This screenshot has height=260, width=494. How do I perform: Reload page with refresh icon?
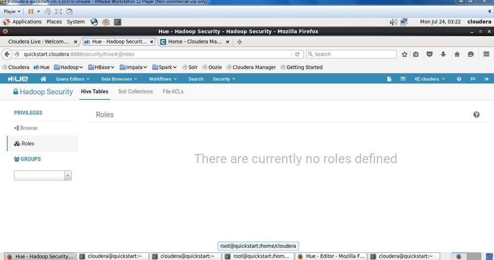point(297,54)
